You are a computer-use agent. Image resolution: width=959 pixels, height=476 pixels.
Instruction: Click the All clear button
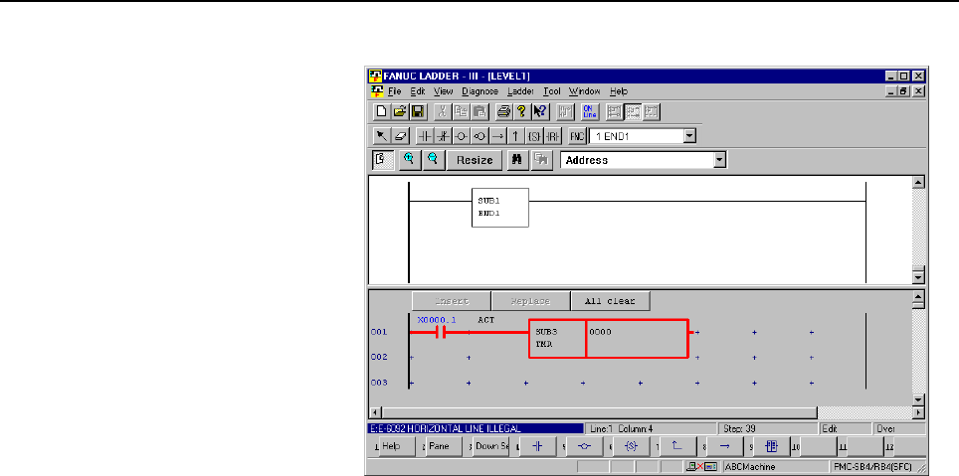(x=610, y=301)
